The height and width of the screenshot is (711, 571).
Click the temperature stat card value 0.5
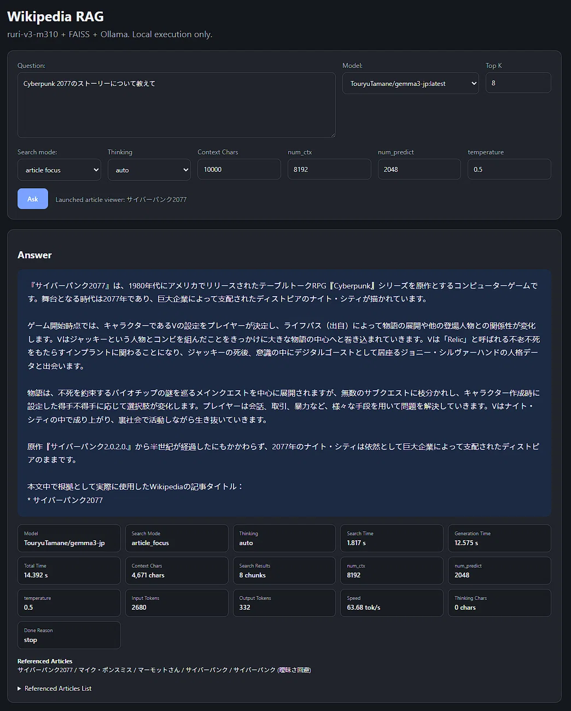pyautogui.click(x=28, y=608)
